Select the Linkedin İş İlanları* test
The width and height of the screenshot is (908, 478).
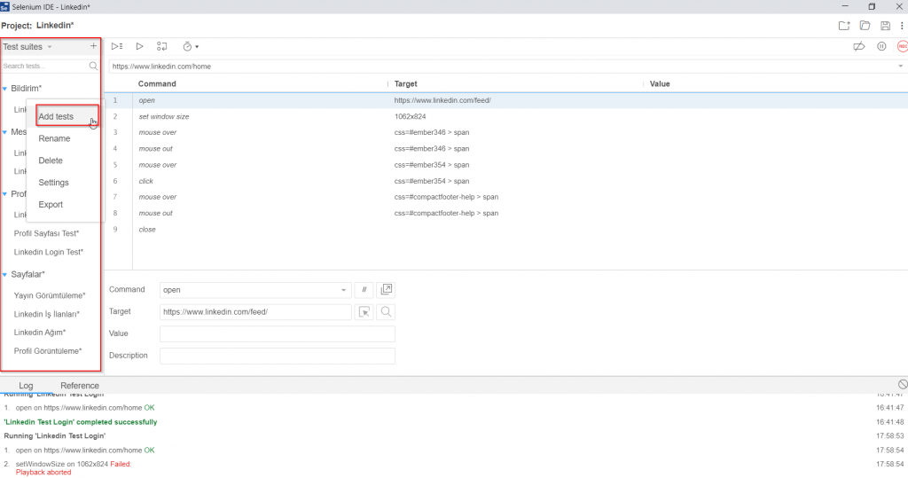(47, 314)
